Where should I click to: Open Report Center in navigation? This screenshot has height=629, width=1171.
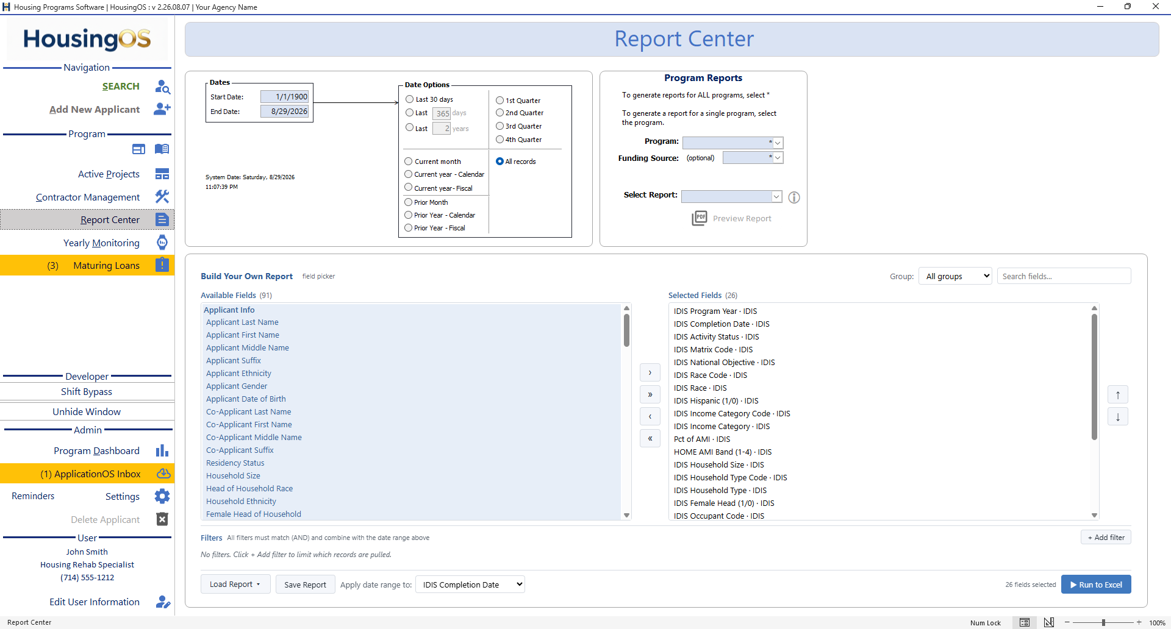click(x=87, y=220)
